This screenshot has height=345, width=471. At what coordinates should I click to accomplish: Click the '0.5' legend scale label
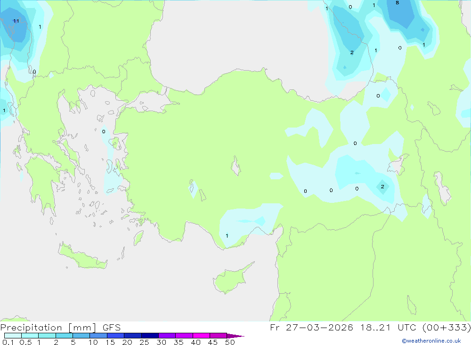(25, 342)
